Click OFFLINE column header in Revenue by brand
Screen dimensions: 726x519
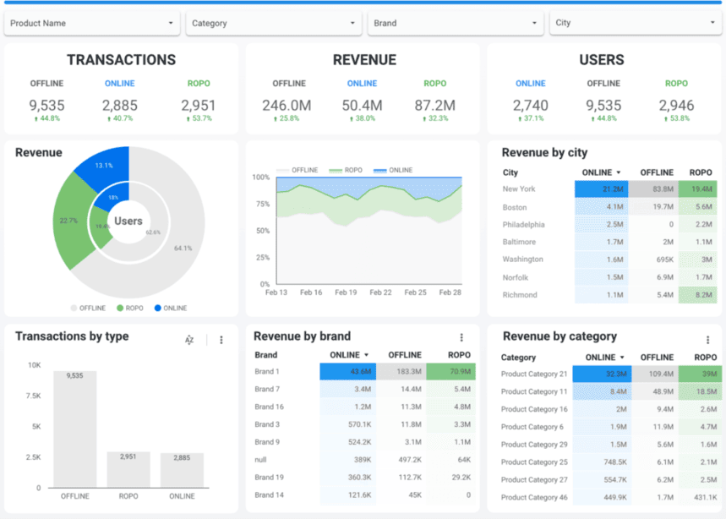(x=405, y=355)
